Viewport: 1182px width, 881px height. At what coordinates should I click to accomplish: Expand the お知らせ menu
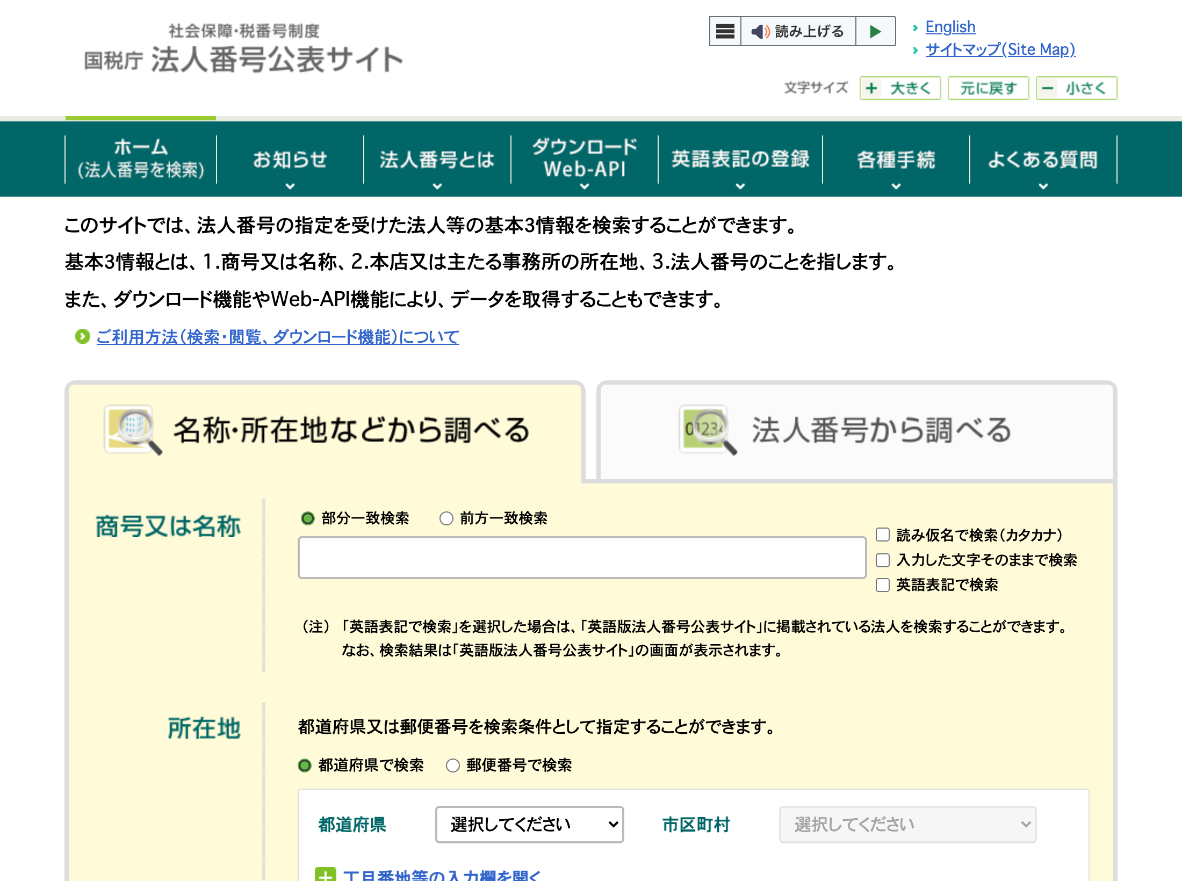point(290,159)
